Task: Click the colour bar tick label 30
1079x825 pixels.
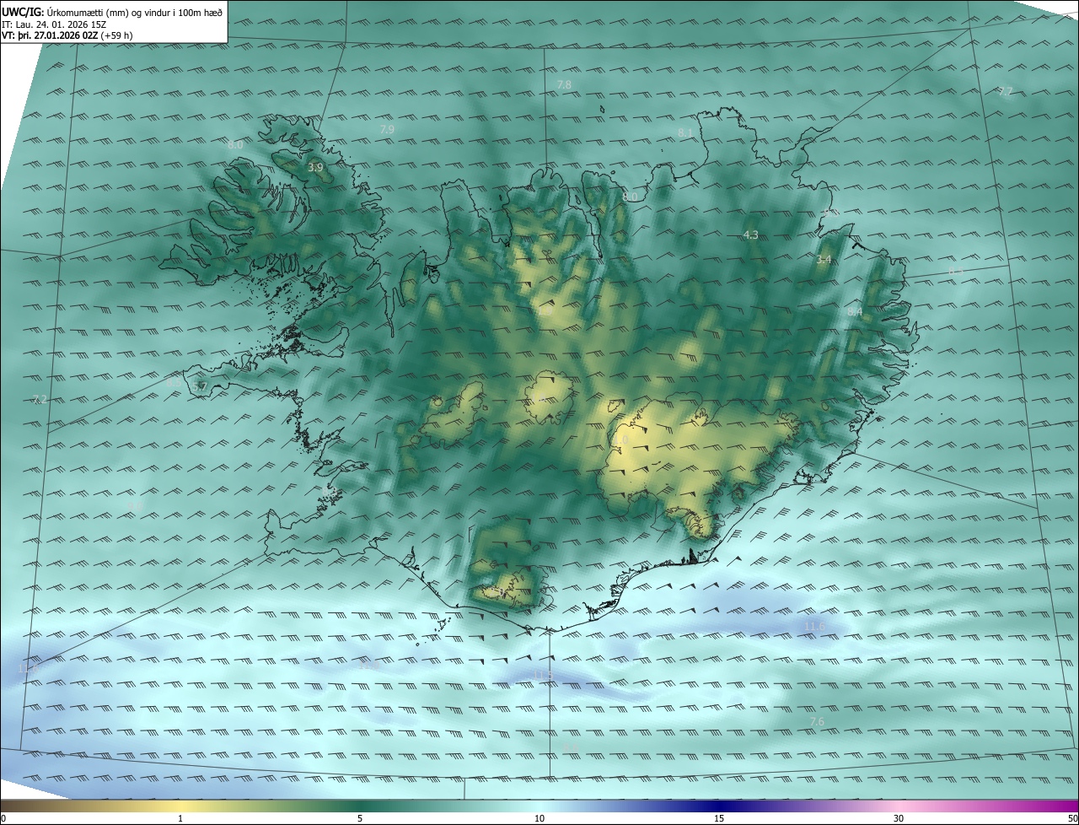Action: [x=899, y=818]
